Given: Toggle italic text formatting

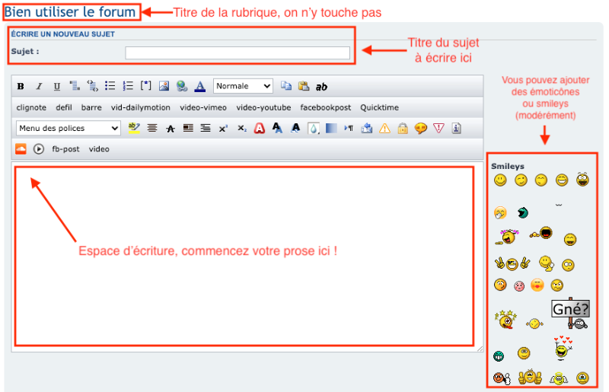Looking at the screenshot, I should pyautogui.click(x=39, y=87).
